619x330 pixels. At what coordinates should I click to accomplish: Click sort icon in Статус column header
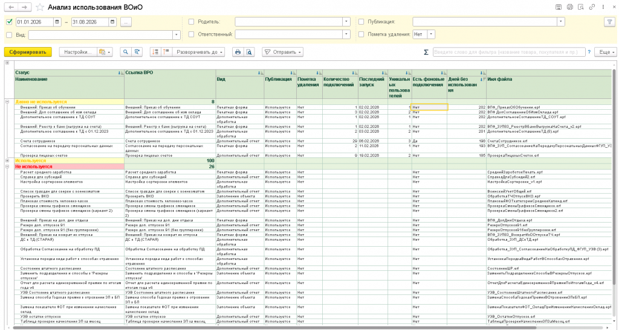click(x=120, y=73)
